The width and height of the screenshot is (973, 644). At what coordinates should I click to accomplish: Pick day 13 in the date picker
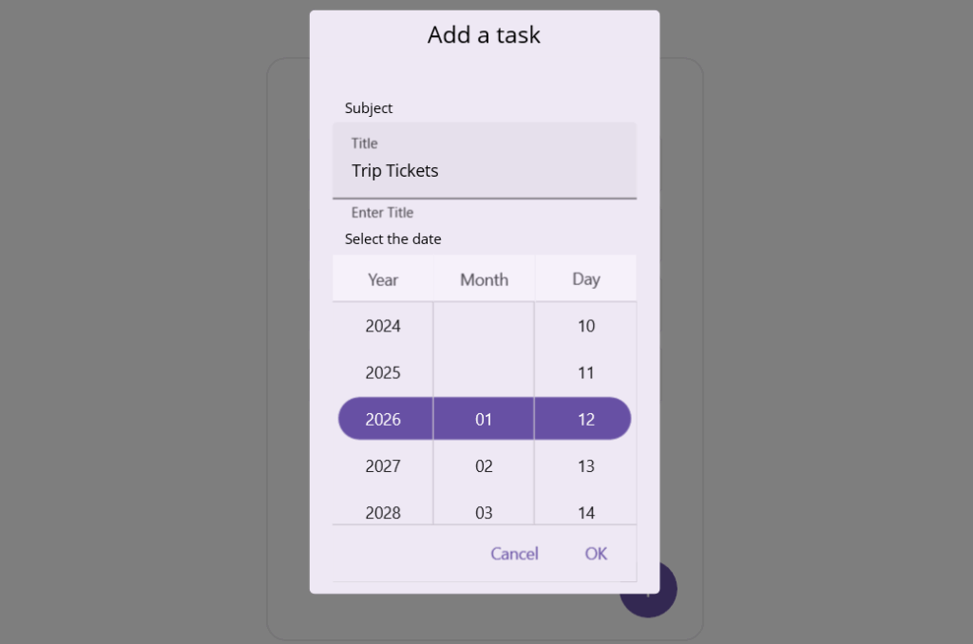pyautogui.click(x=585, y=465)
